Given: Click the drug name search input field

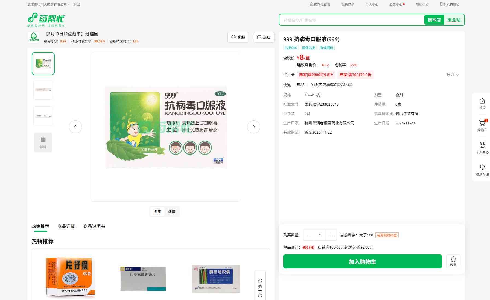Looking at the screenshot, I should [x=351, y=20].
